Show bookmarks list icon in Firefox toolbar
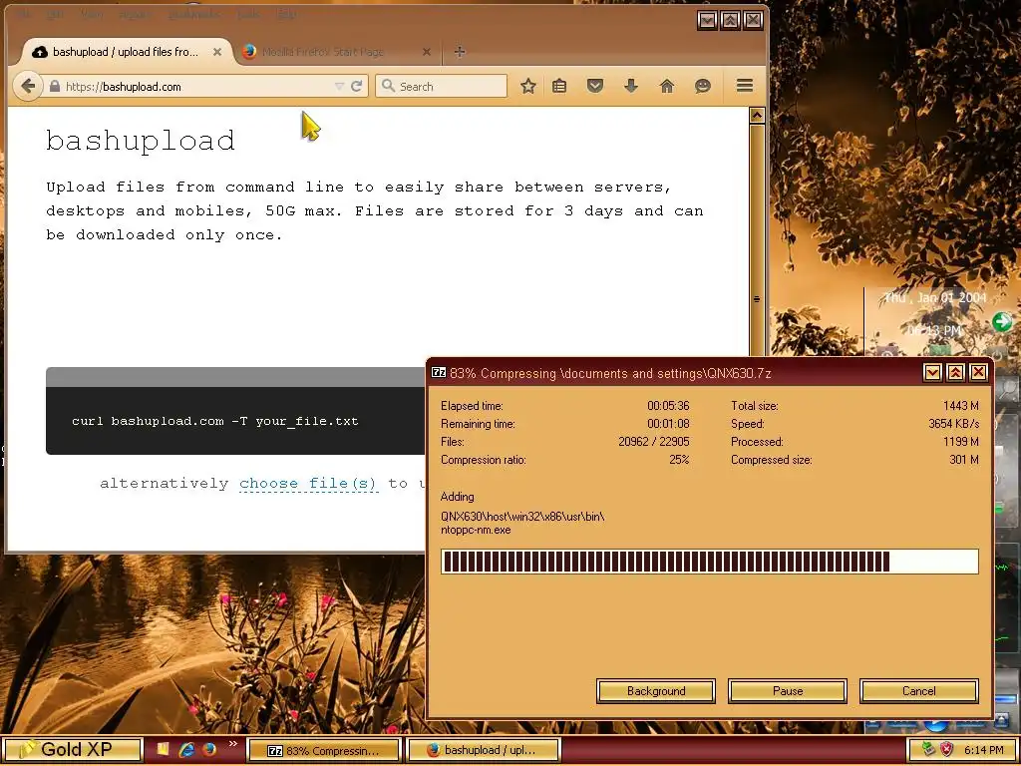1021x766 pixels. 559,86
